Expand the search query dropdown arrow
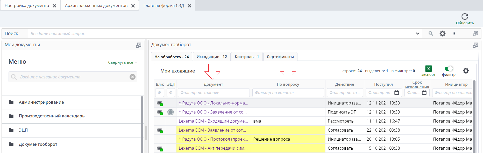Image resolution: width=483 pixels, height=153 pixels. pos(417,34)
